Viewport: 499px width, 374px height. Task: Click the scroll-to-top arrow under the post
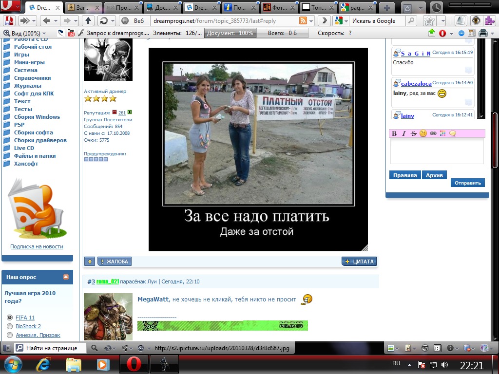90,262
